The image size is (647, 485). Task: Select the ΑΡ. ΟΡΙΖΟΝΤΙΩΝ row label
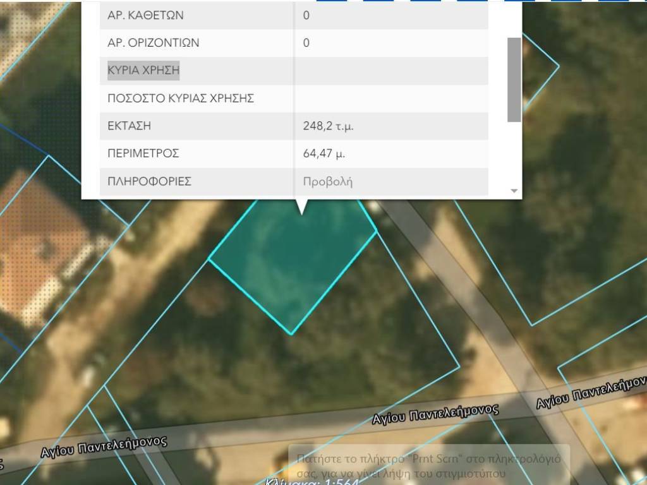(153, 43)
